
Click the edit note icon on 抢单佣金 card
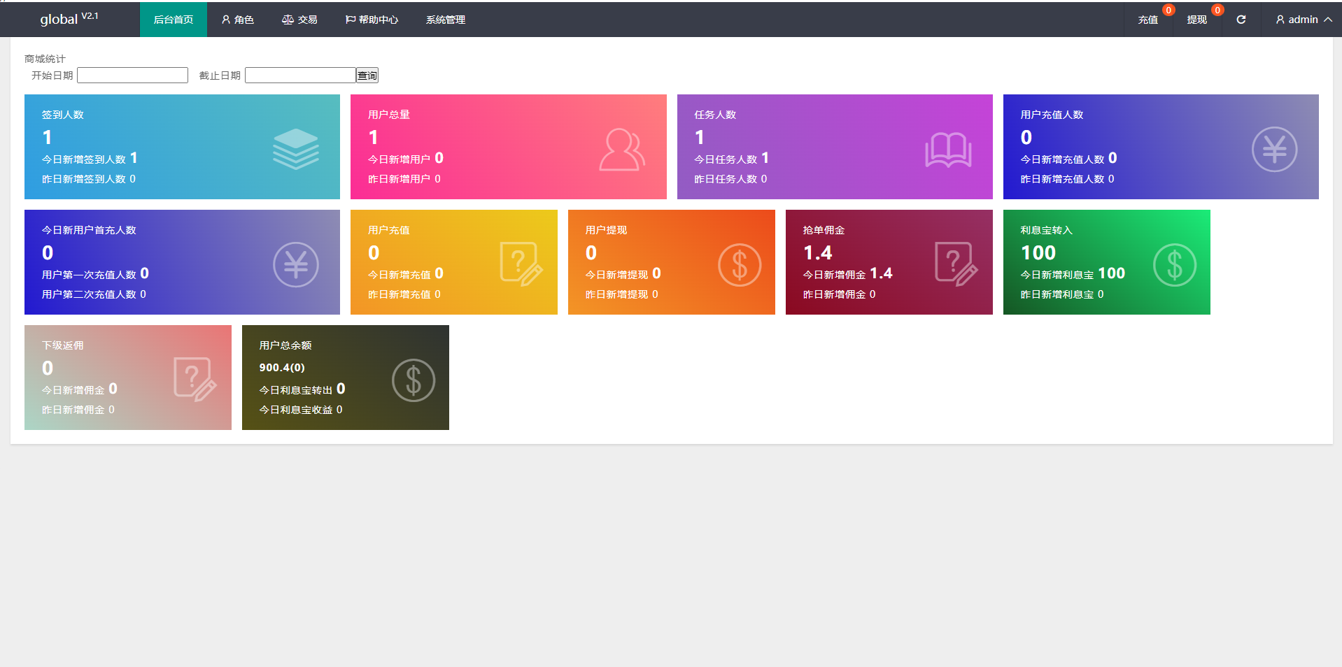tap(956, 264)
